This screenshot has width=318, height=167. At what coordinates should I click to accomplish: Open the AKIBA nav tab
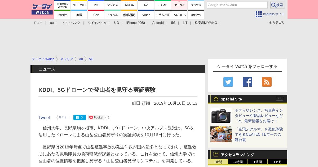[x=129, y=5]
